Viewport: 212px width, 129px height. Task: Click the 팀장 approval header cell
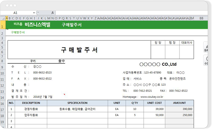click(x=172, y=43)
